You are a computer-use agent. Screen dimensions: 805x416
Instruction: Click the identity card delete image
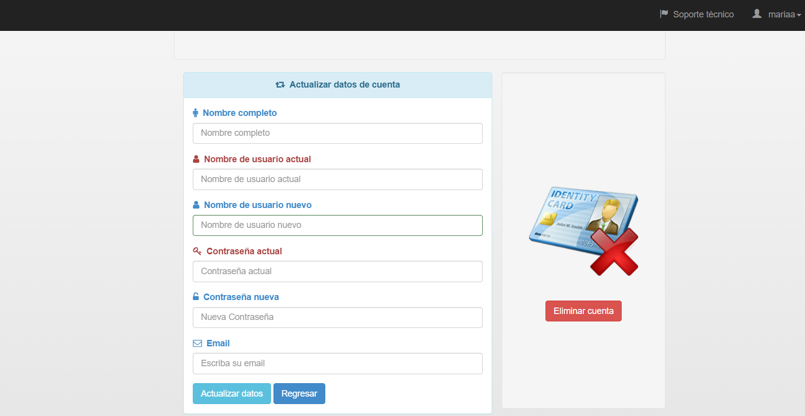pyautogui.click(x=584, y=231)
